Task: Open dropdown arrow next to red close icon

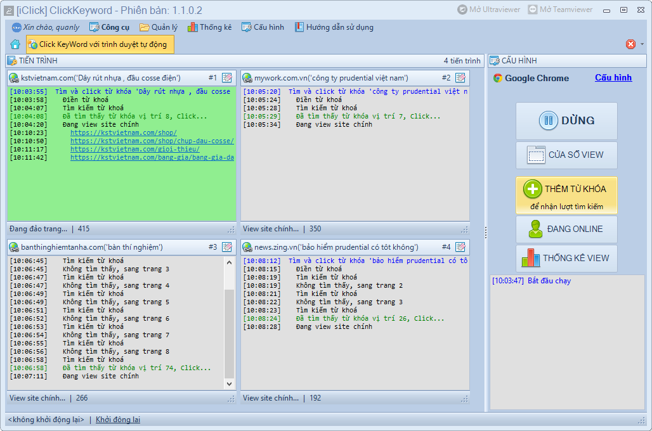Action: tap(642, 44)
